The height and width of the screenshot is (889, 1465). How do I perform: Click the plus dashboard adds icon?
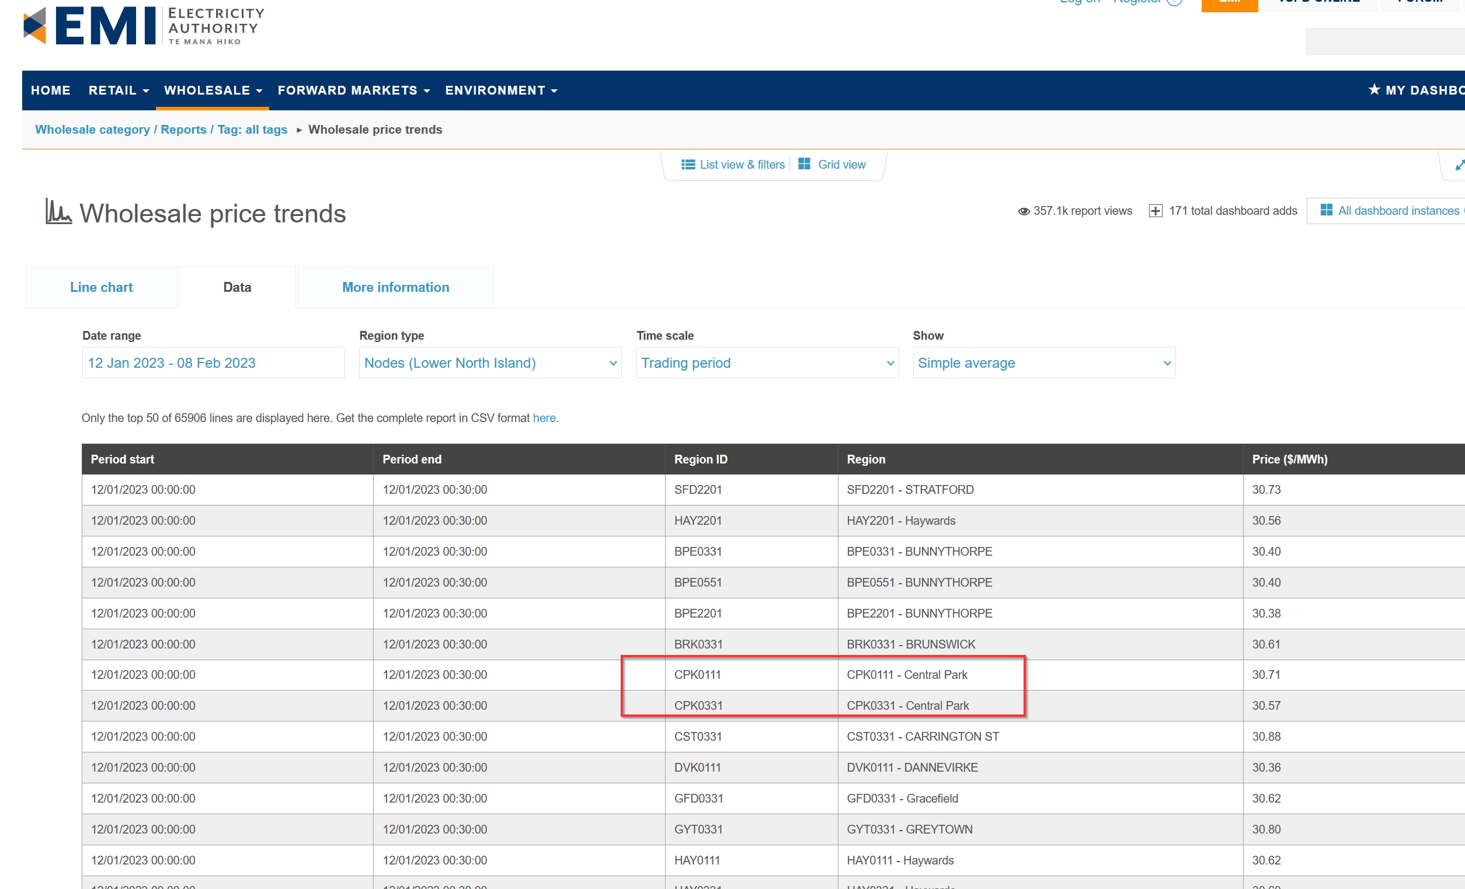1154,211
